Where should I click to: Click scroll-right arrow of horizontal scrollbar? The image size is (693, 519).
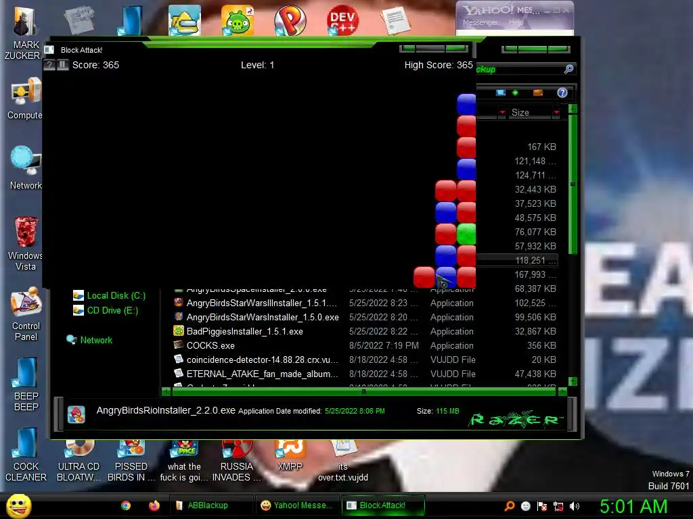click(562, 391)
